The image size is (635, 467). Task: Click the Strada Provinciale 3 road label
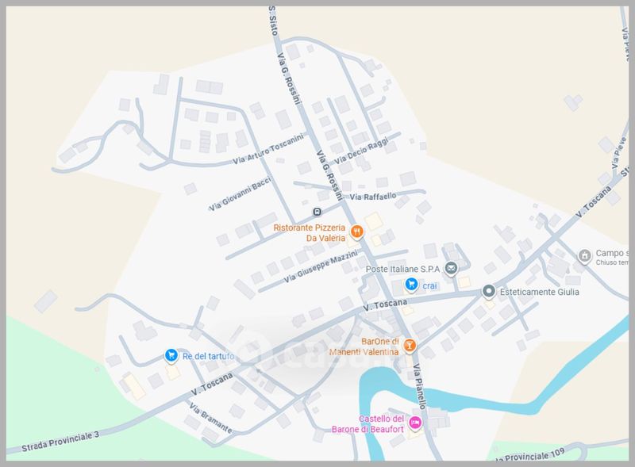pos(60,442)
